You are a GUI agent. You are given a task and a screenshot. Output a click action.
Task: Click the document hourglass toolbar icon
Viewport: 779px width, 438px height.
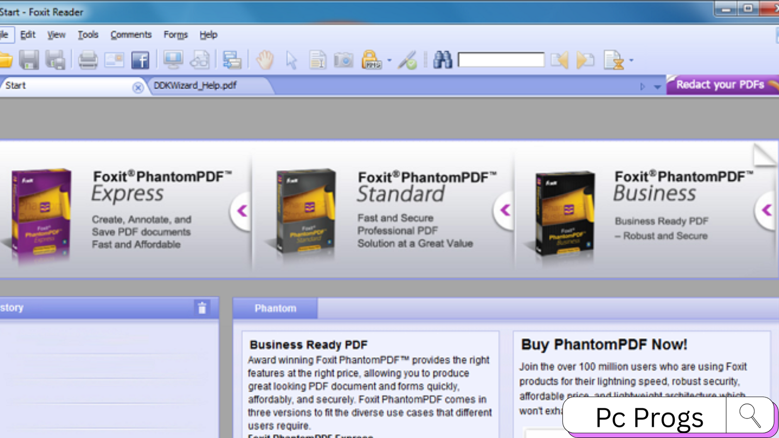(613, 60)
